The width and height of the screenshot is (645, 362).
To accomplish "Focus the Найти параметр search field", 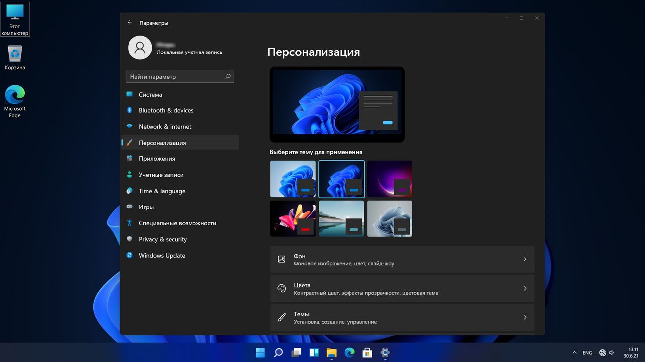I will coord(174,77).
